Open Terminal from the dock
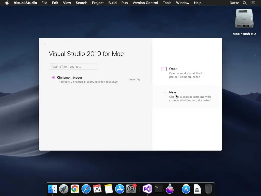Viewport: 261px width, 196px height. (159, 189)
